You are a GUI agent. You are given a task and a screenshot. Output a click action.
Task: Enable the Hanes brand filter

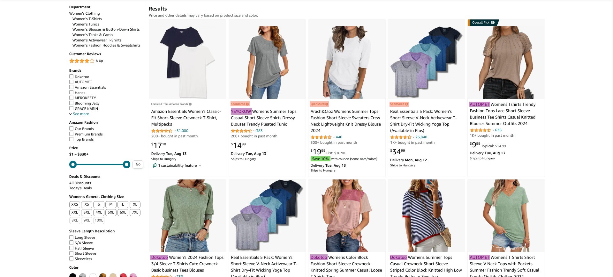pos(71,92)
